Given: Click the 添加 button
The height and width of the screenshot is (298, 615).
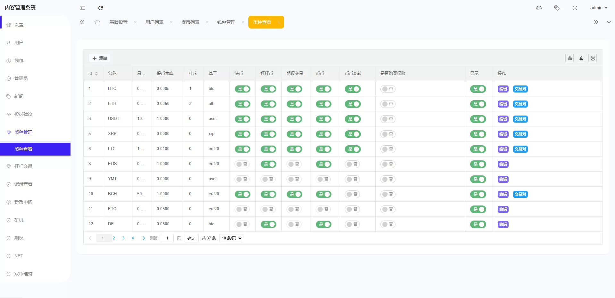Looking at the screenshot, I should point(100,58).
